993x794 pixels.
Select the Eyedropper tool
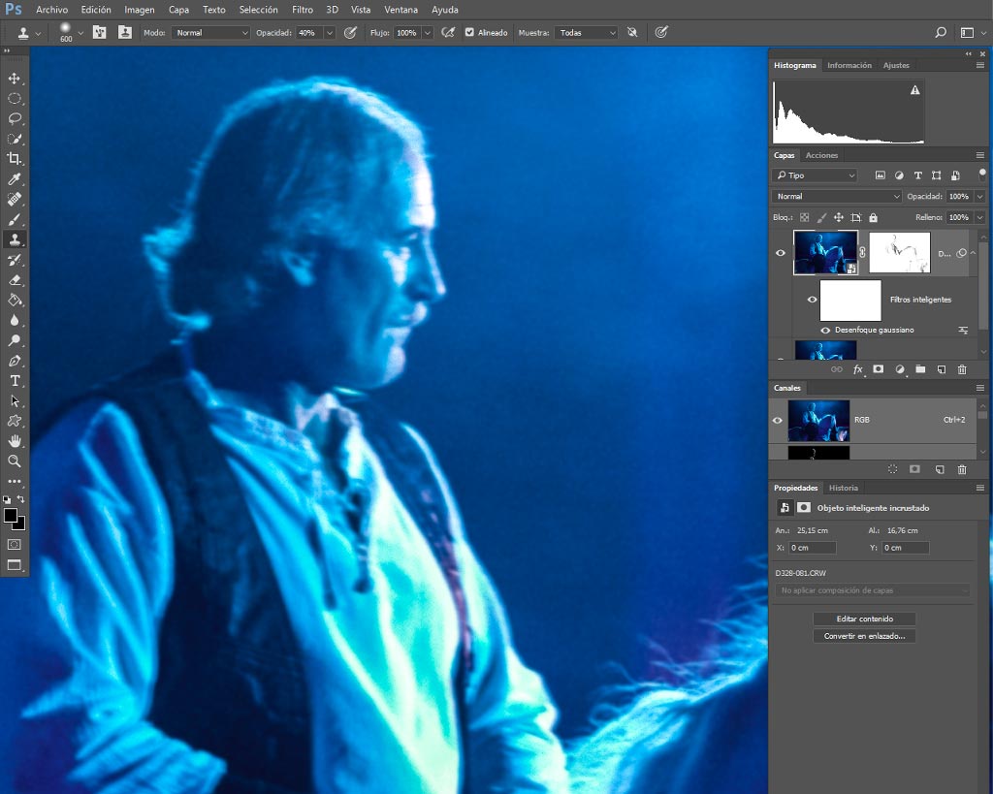coord(14,179)
